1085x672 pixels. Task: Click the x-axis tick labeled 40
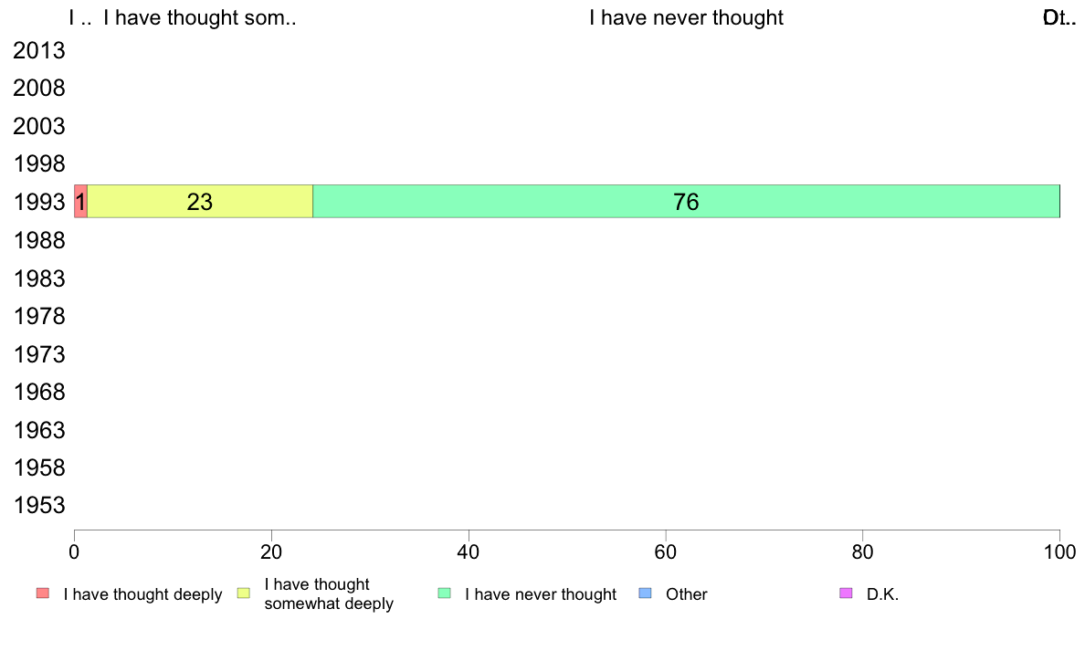click(x=469, y=551)
